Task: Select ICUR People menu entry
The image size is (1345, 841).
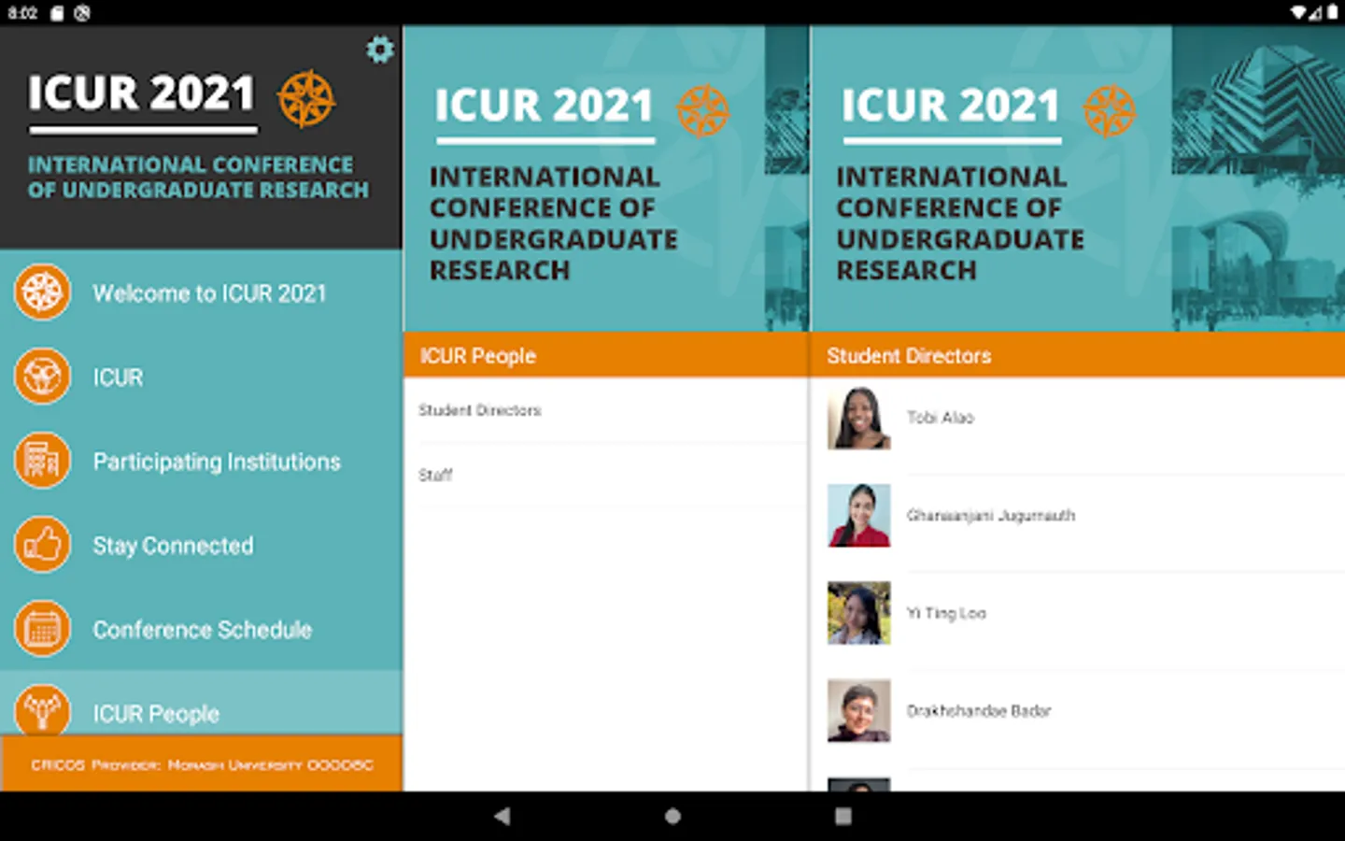Action: [x=201, y=703]
